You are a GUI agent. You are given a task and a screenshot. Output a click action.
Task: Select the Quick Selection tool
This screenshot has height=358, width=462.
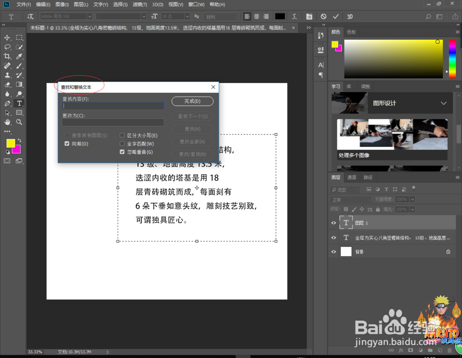click(x=19, y=47)
